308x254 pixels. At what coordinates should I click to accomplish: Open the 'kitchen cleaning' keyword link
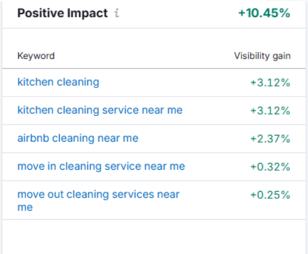pyautogui.click(x=58, y=82)
